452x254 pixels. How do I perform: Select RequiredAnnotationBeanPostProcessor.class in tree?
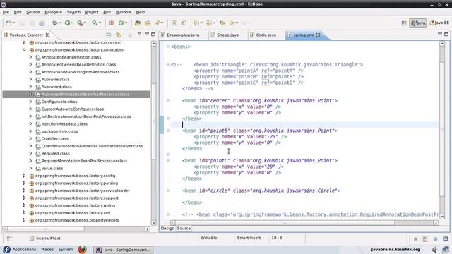[85, 161]
